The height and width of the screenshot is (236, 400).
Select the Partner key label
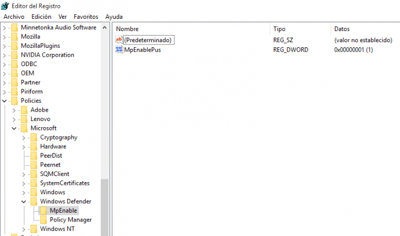31,82
